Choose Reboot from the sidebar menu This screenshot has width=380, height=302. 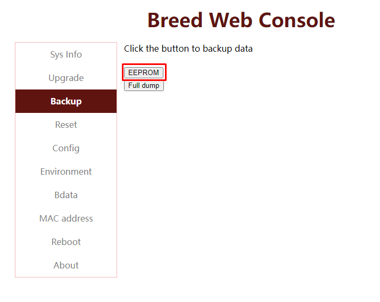click(x=66, y=242)
